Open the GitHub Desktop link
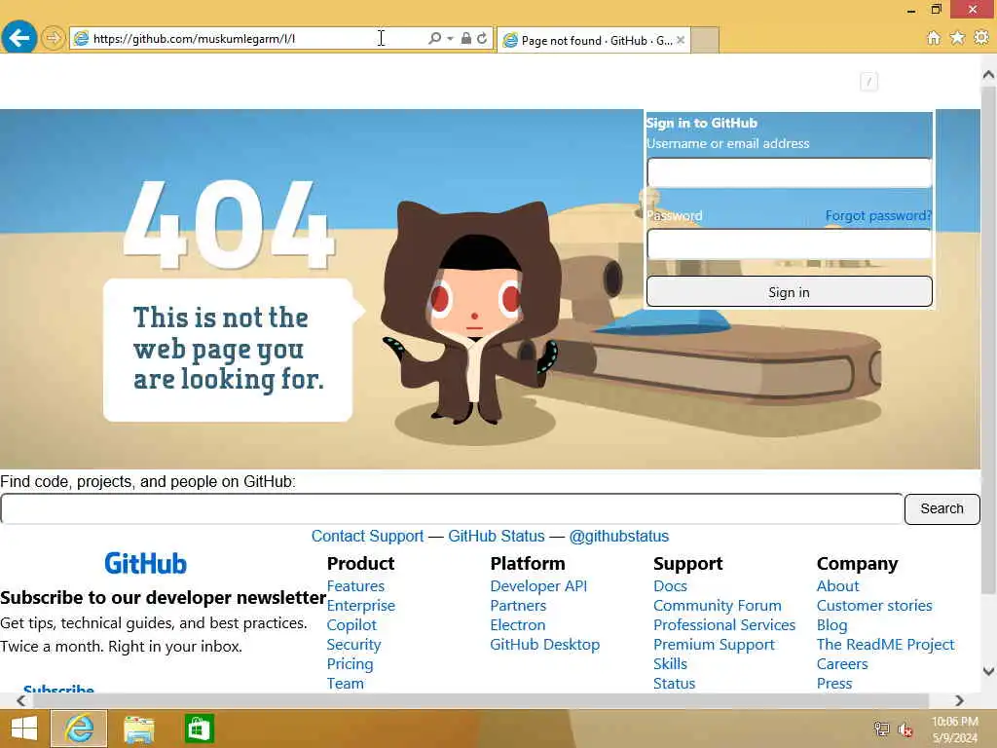This screenshot has height=748, width=997. [x=545, y=645]
